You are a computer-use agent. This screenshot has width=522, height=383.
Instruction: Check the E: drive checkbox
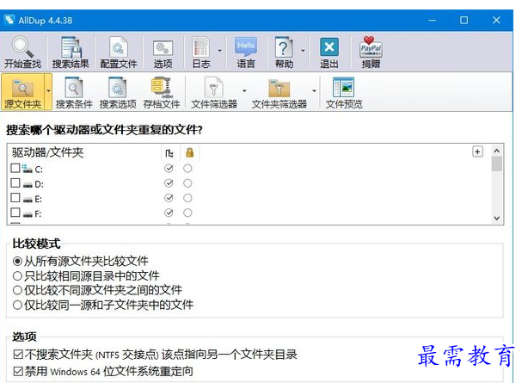click(15, 197)
